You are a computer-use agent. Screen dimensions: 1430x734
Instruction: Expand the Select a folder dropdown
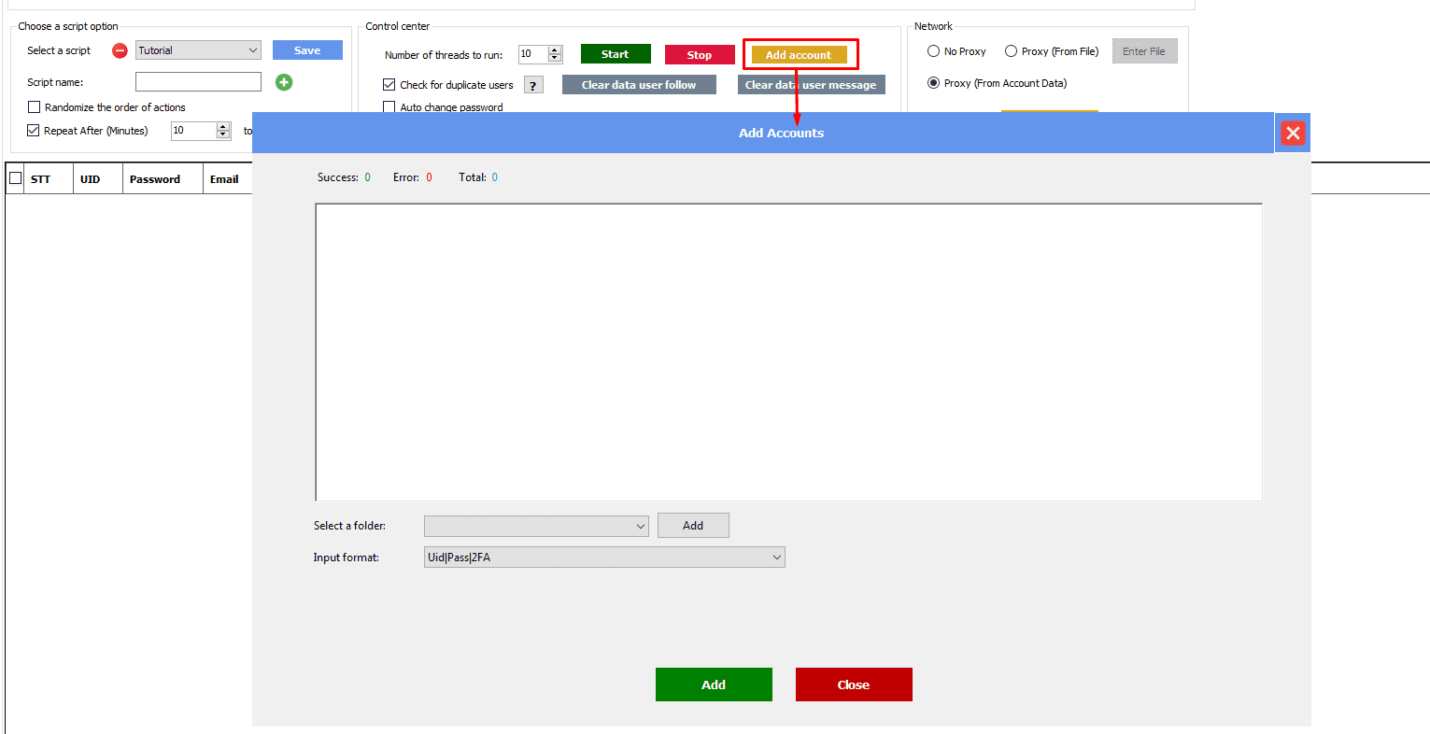tap(536, 526)
